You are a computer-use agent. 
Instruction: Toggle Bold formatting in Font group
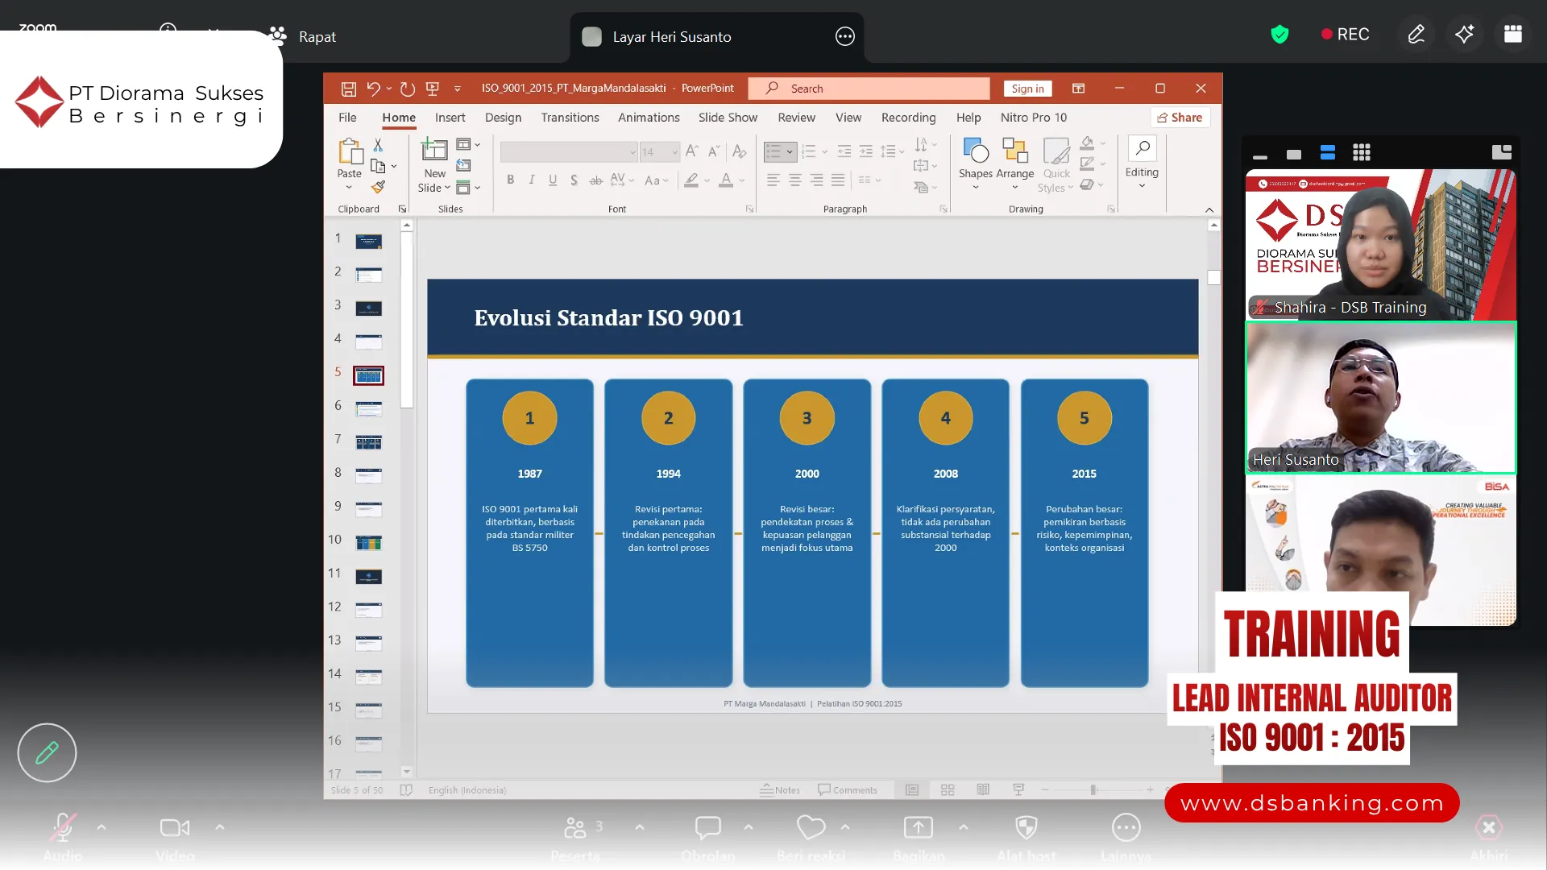(510, 180)
